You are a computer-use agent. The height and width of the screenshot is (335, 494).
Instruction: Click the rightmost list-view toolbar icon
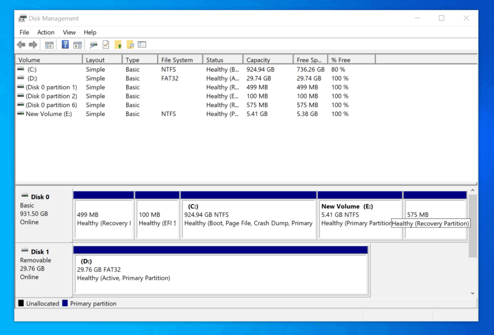(x=142, y=44)
